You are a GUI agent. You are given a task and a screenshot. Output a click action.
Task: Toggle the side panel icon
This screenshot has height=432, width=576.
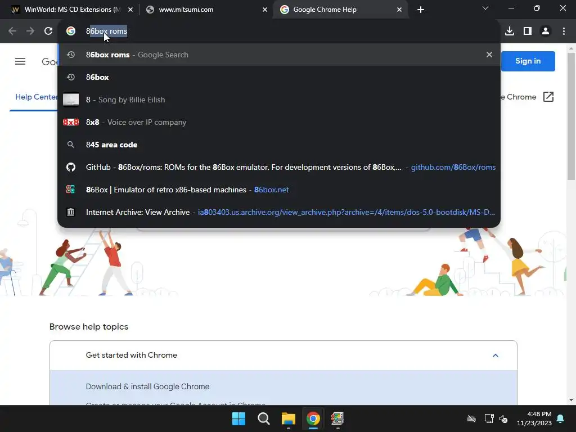[x=528, y=31]
